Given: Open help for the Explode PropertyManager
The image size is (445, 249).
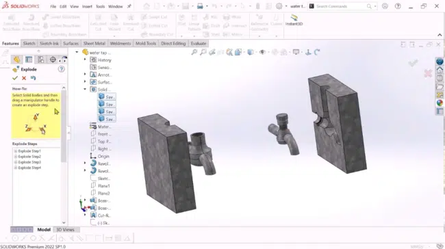Looking at the screenshot, I should click(62, 69).
